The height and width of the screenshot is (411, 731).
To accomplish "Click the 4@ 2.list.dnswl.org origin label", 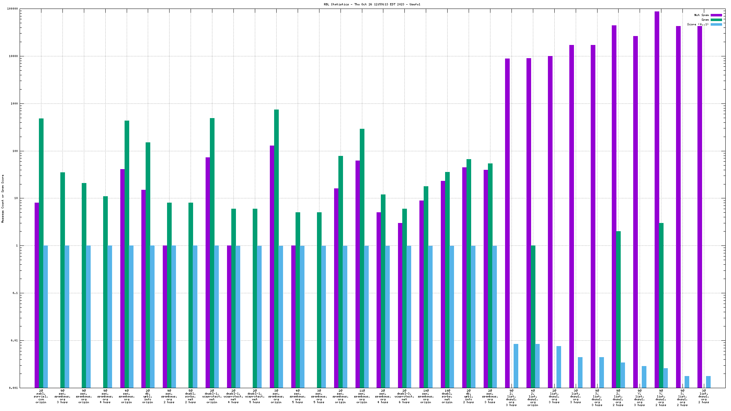I will pyautogui.click(x=533, y=398).
